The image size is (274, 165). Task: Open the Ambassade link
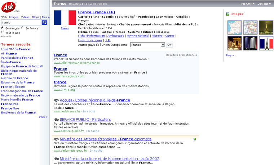(x=116, y=36)
